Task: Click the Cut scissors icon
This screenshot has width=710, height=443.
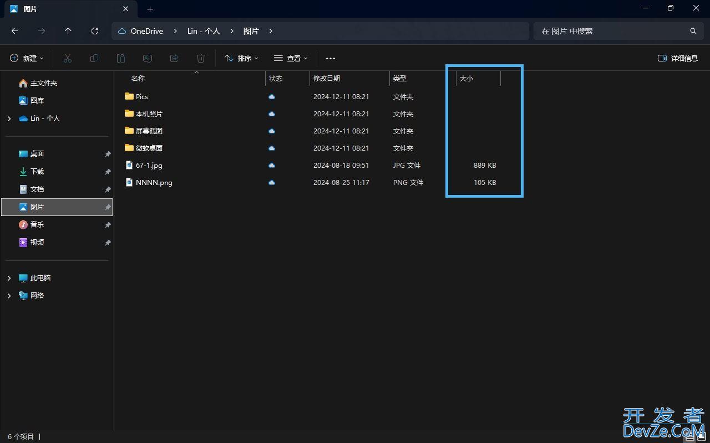Action: pos(68,58)
